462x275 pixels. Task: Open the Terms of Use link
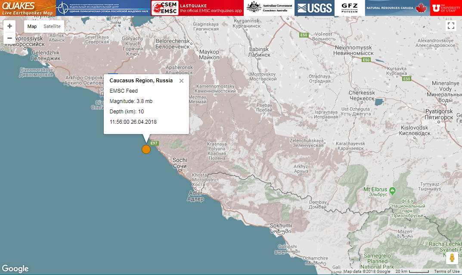tap(446, 272)
